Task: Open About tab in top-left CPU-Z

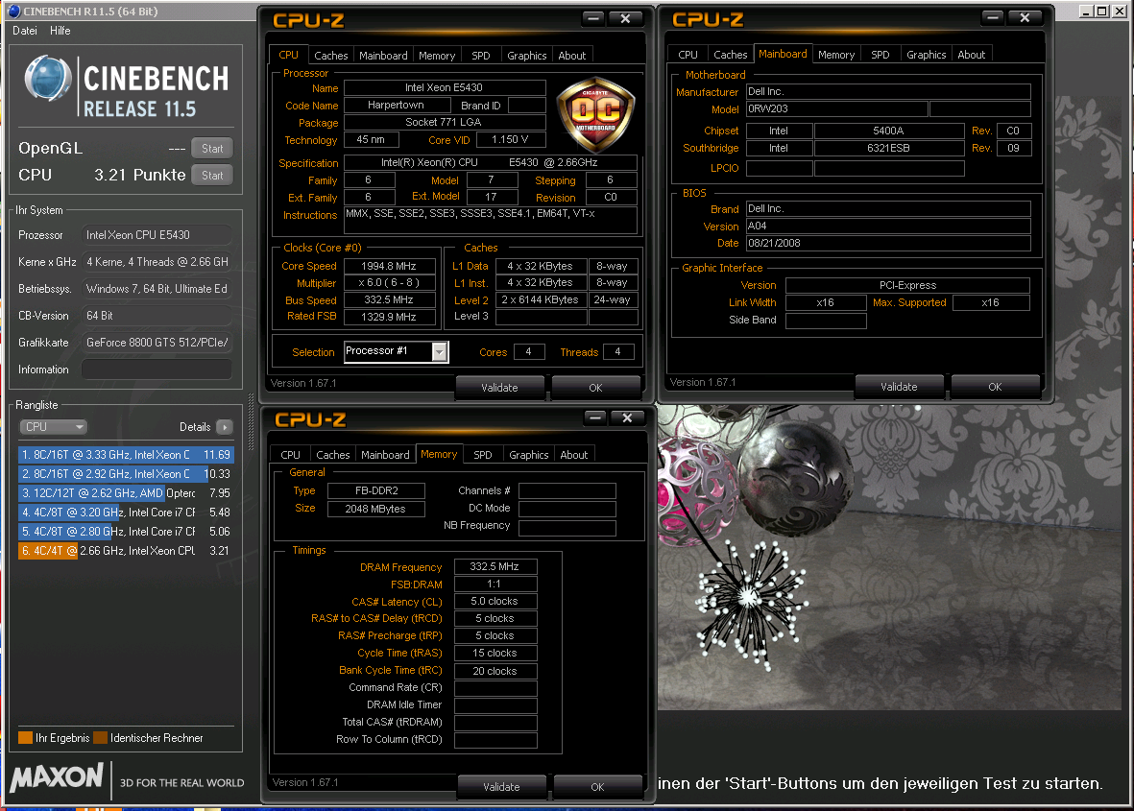Action: [572, 56]
